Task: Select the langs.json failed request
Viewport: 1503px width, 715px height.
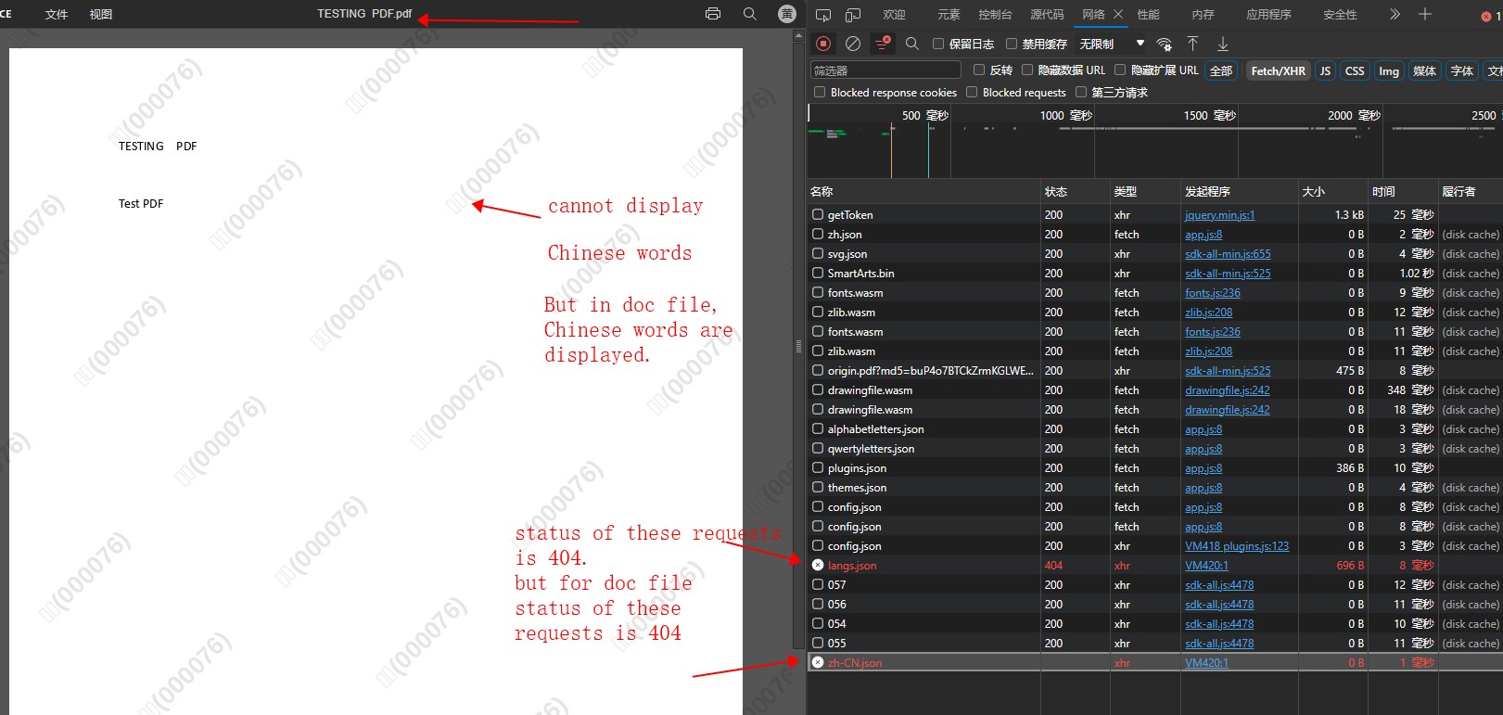Action: (1154, 565)
